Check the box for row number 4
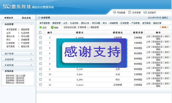 click(40, 43)
